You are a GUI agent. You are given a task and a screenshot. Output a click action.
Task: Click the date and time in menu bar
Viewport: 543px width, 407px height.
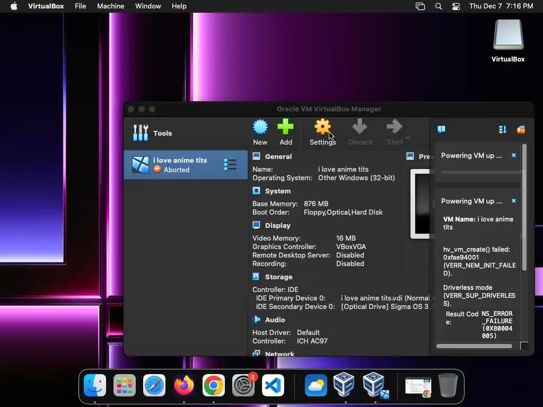501,6
